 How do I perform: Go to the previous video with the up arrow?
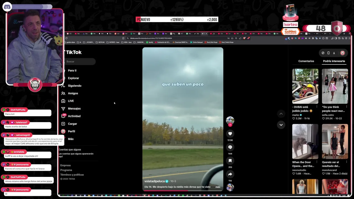(281, 114)
